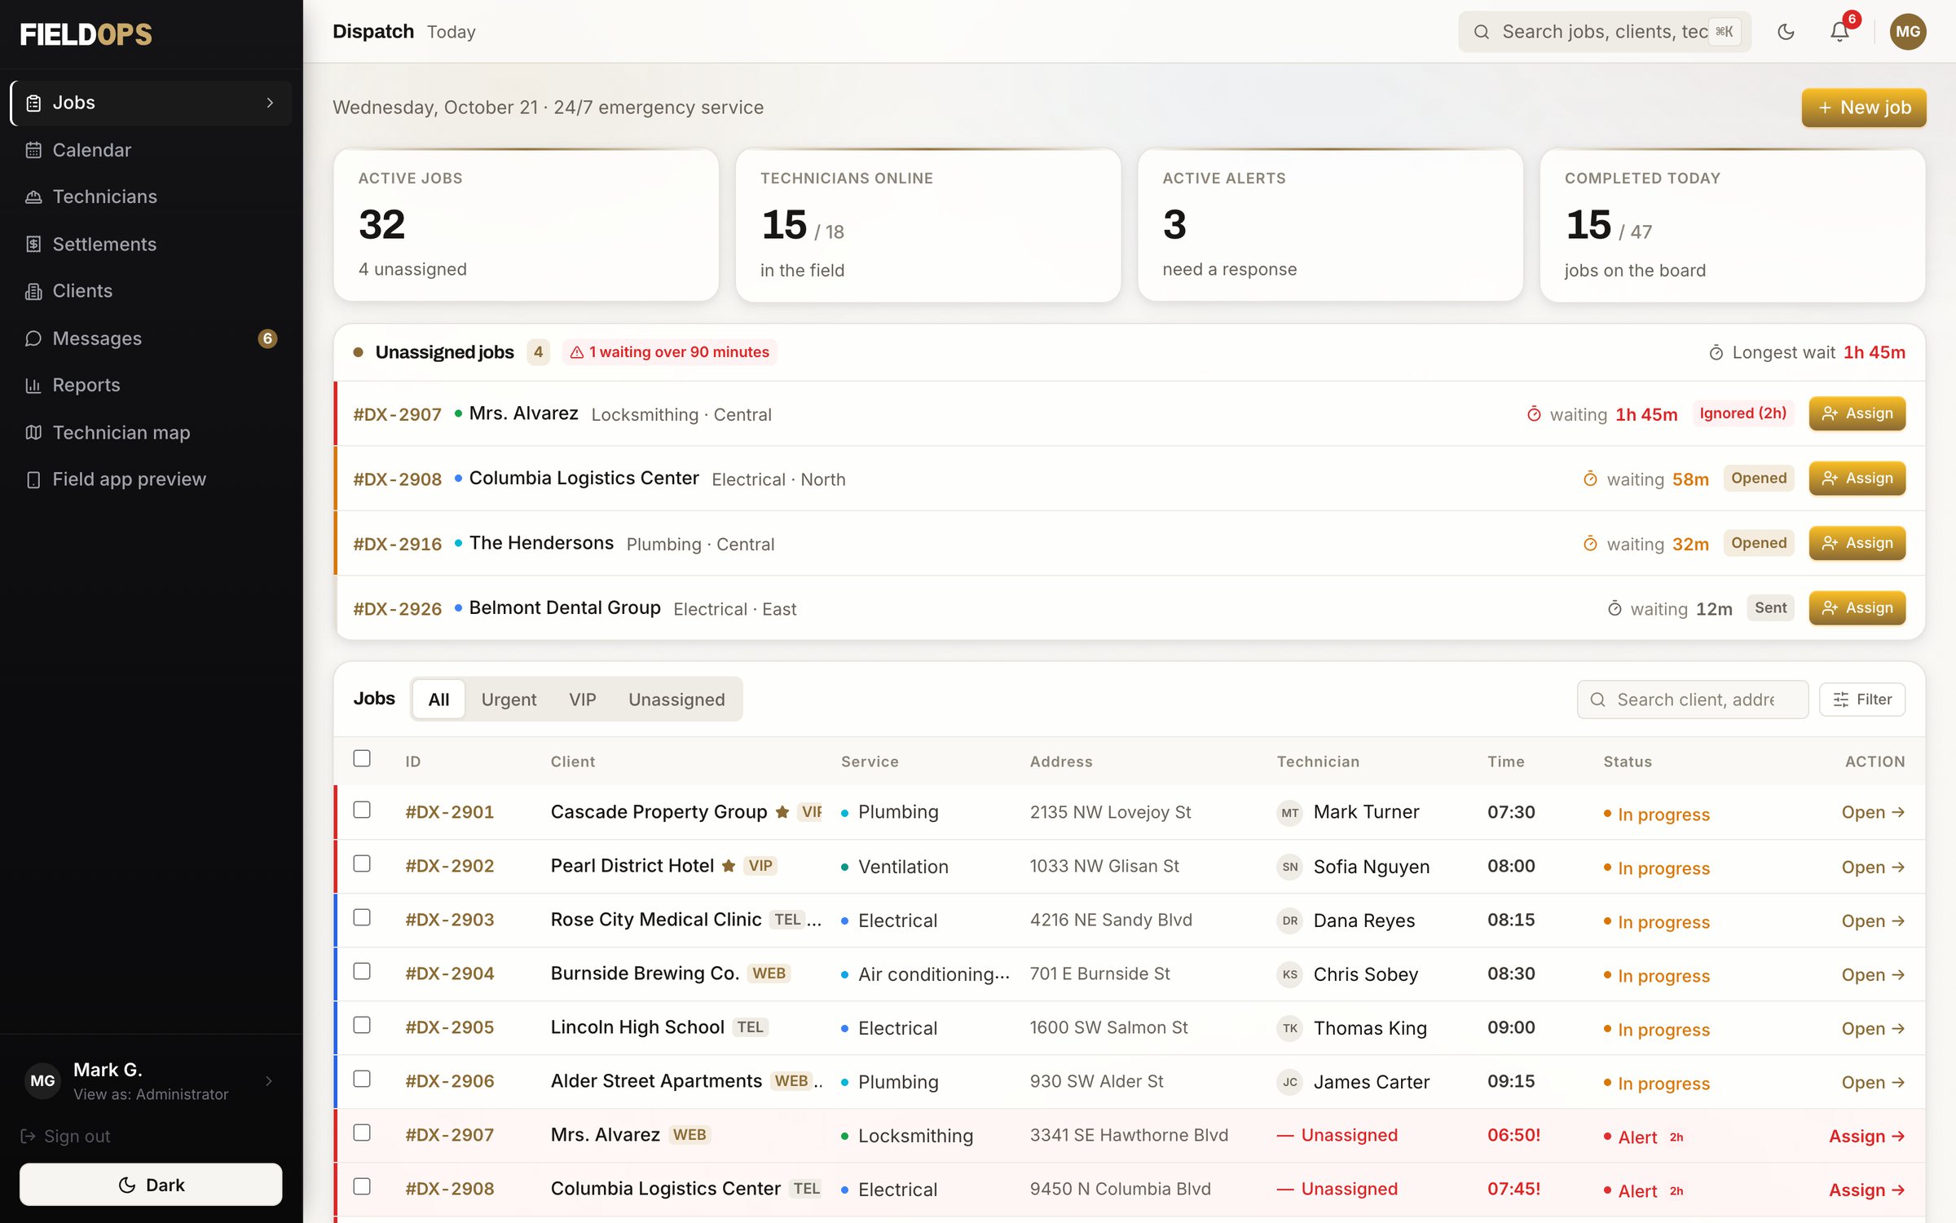Click the New job button
Image resolution: width=1956 pixels, height=1223 pixels.
click(x=1864, y=108)
